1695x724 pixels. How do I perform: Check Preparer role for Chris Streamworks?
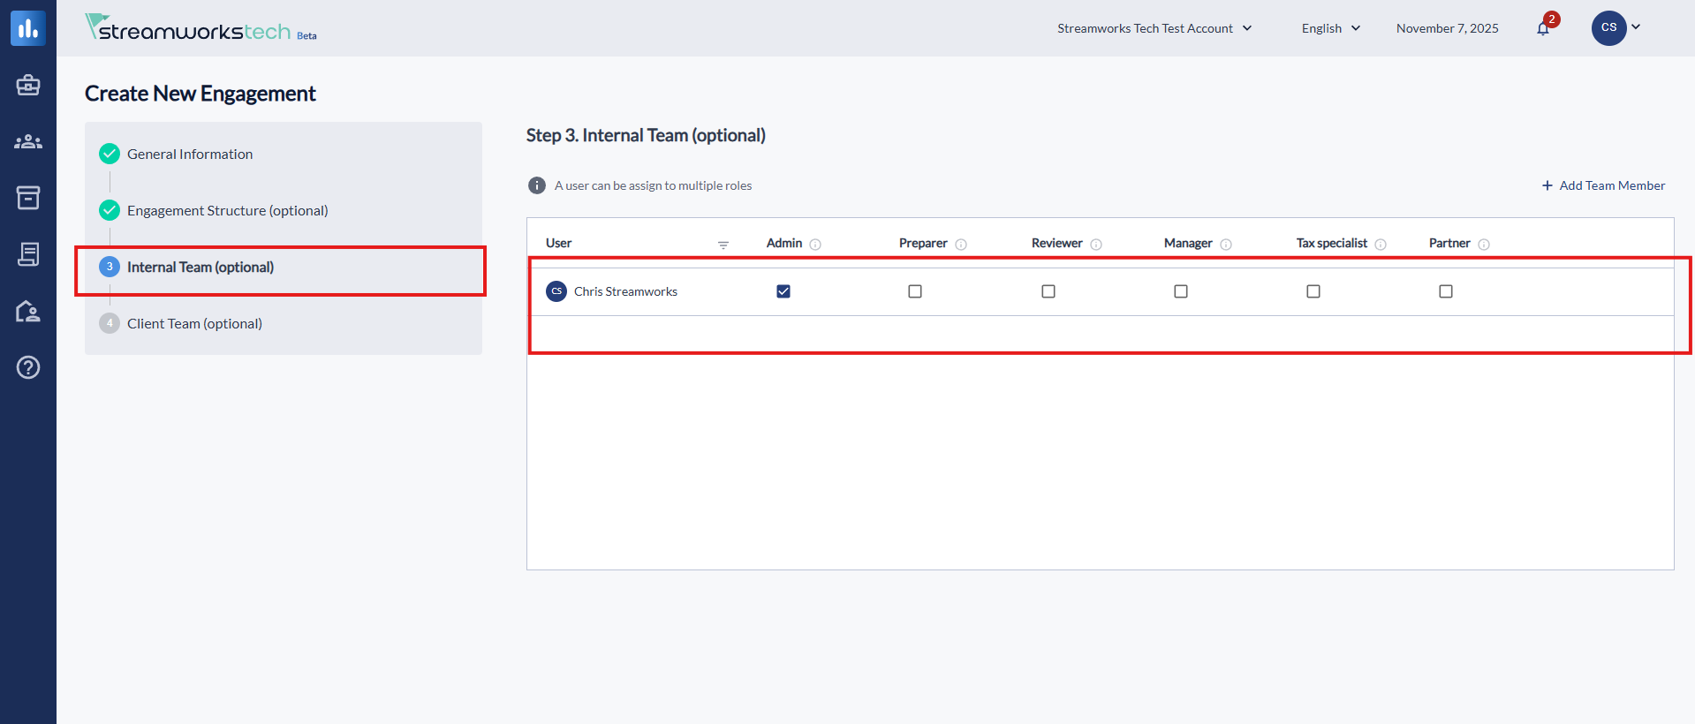tap(915, 291)
